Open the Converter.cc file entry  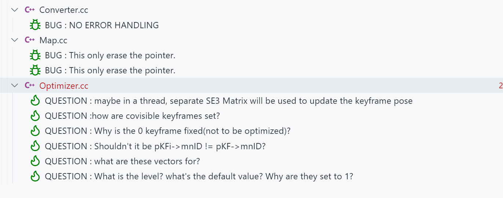pos(64,10)
